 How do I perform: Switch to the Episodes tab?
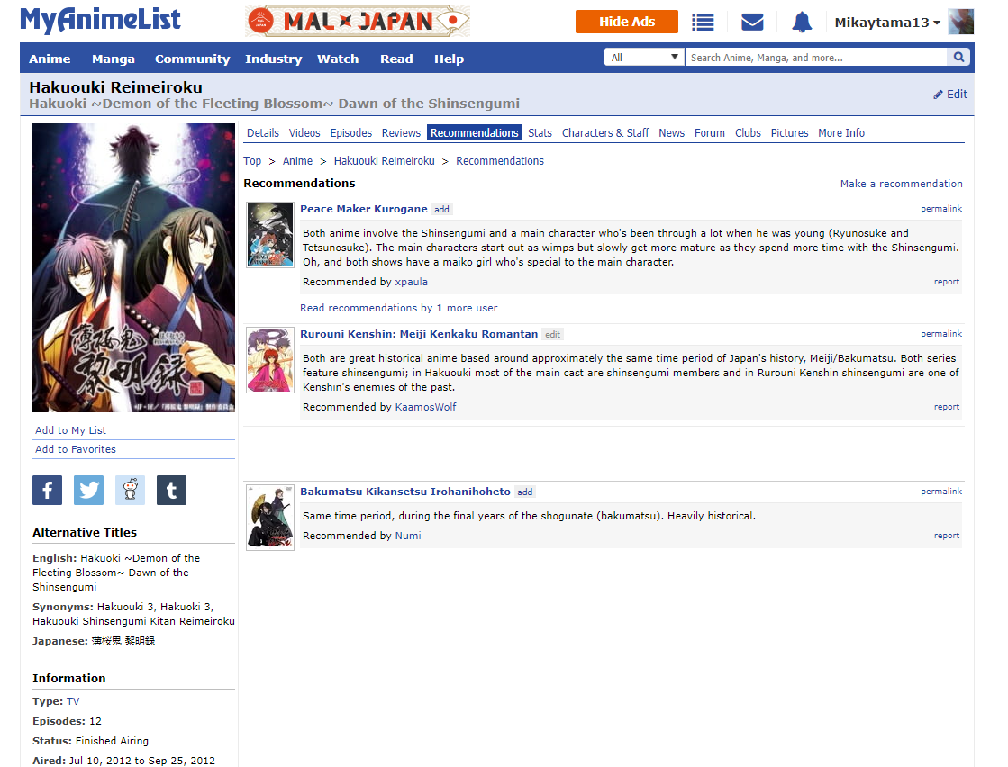(350, 133)
